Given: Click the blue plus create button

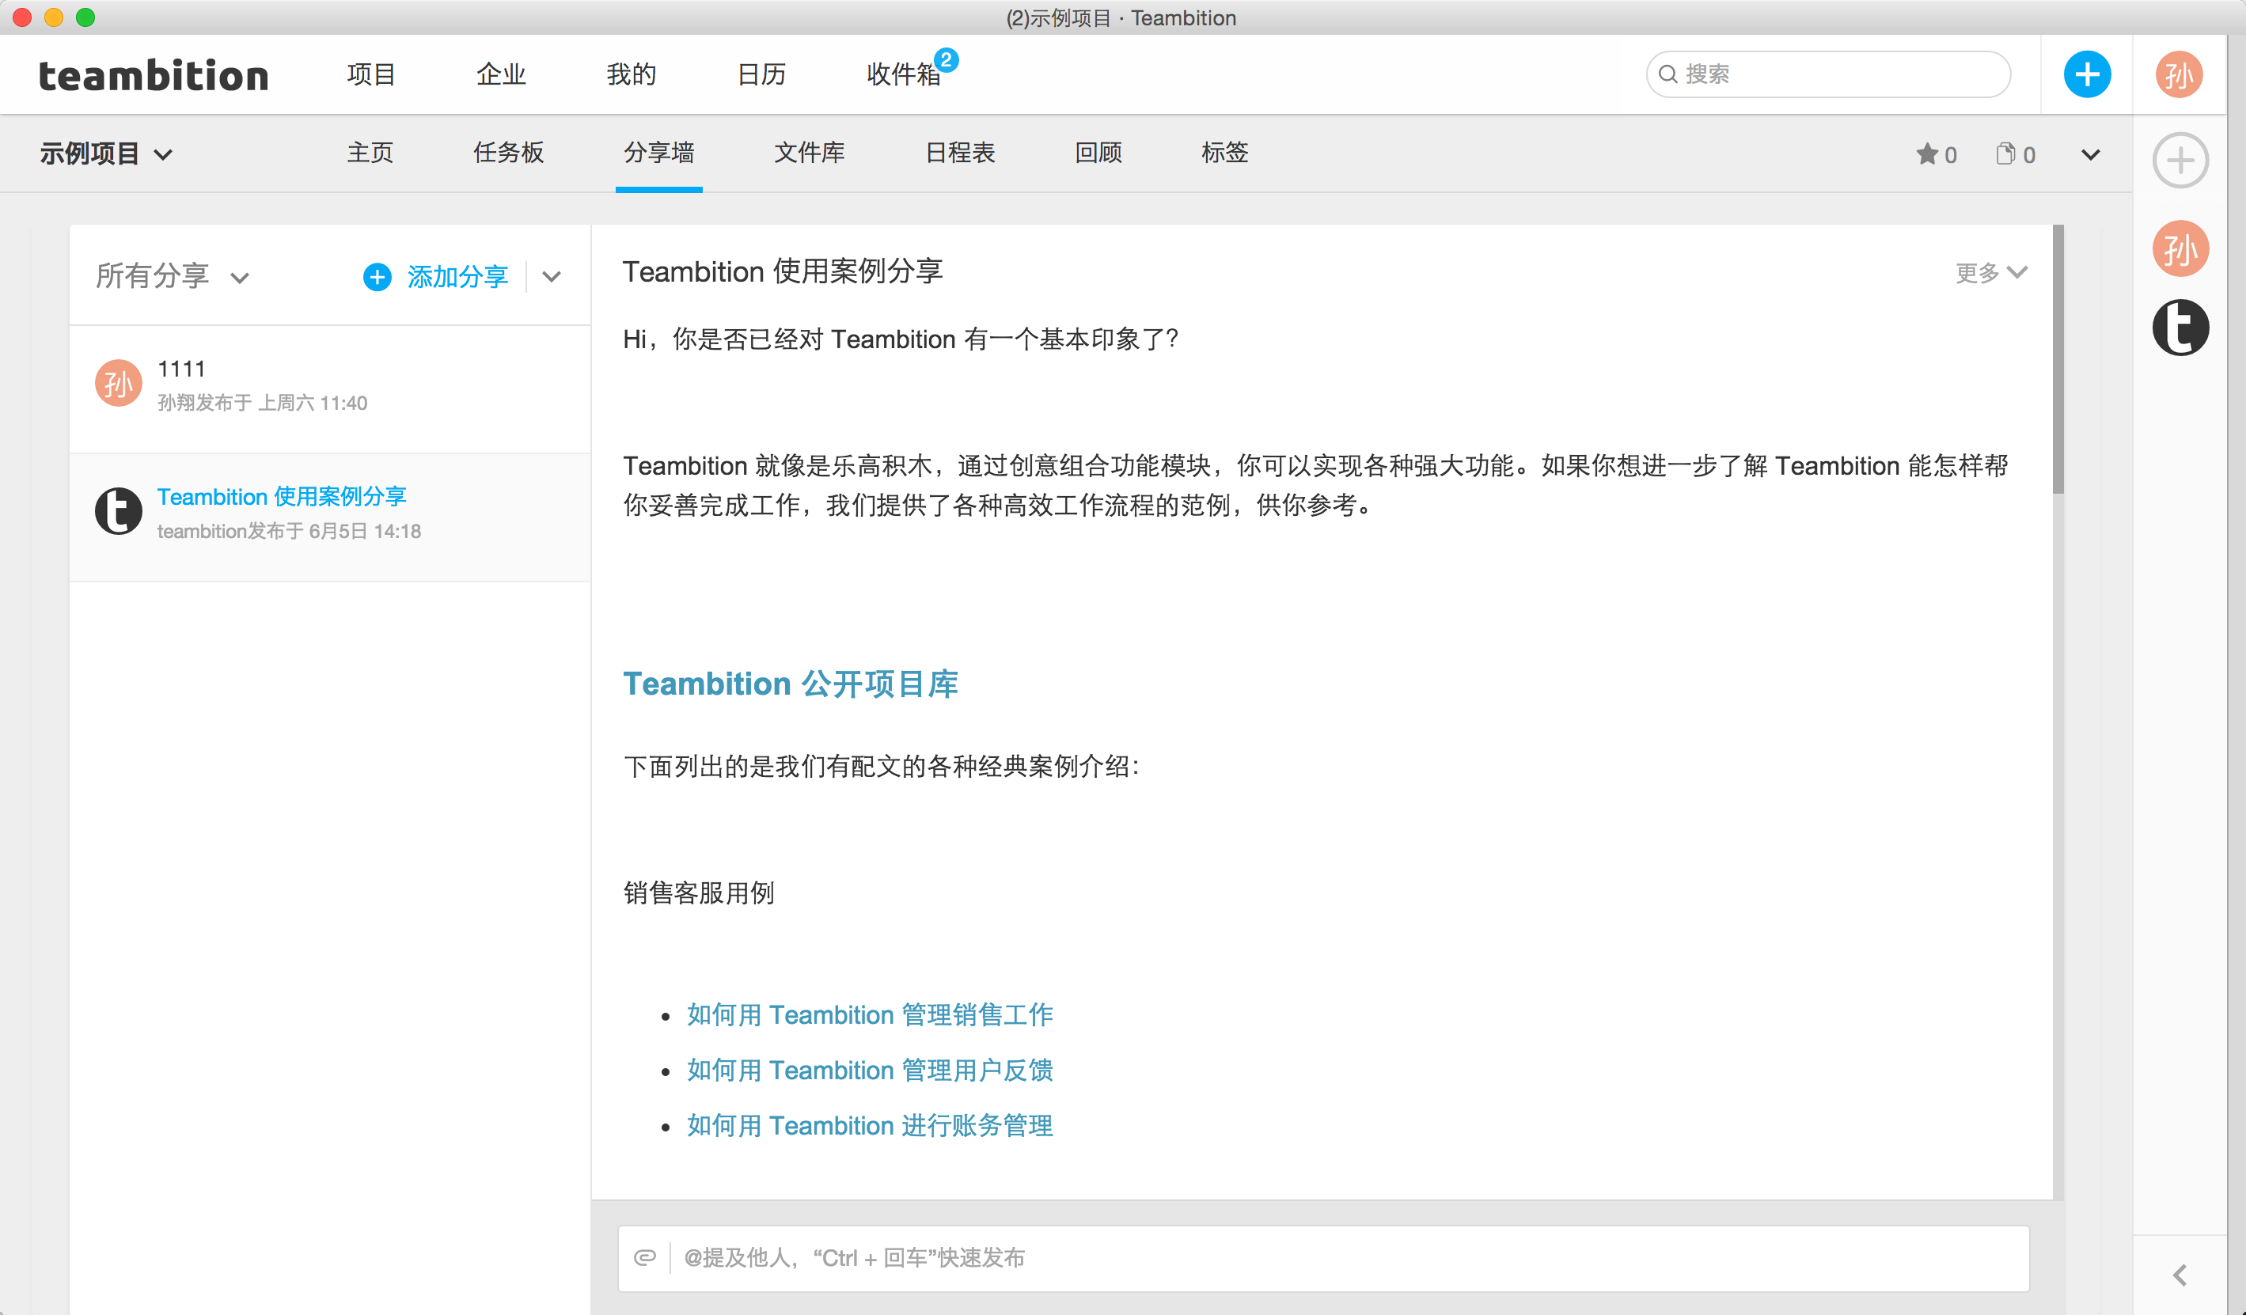Looking at the screenshot, I should [2086, 75].
